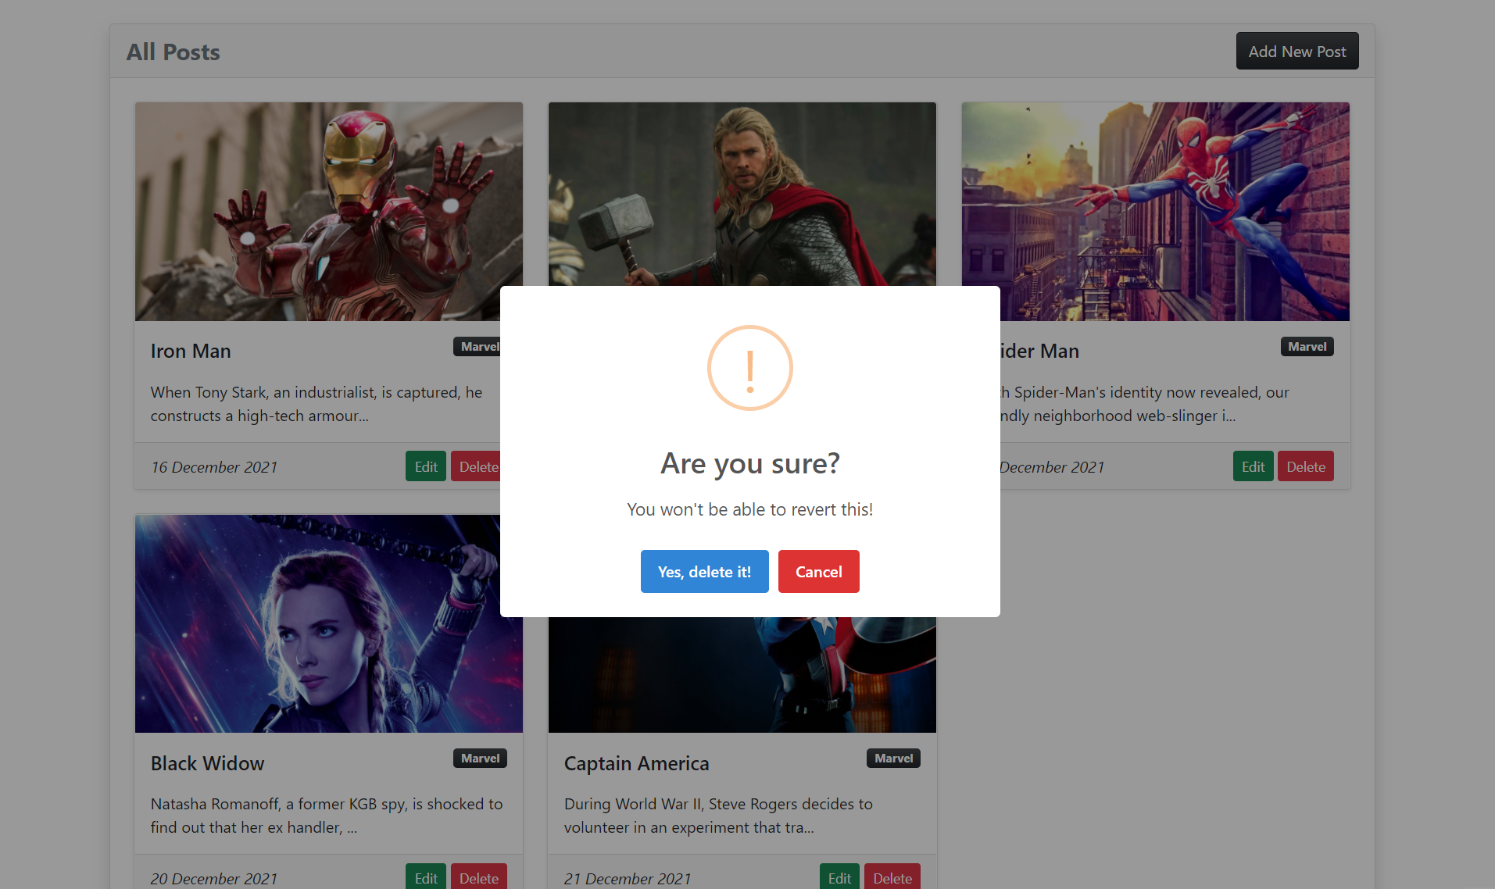Delete the Iron Man post
This screenshot has height=889, width=1495.
tap(478, 466)
